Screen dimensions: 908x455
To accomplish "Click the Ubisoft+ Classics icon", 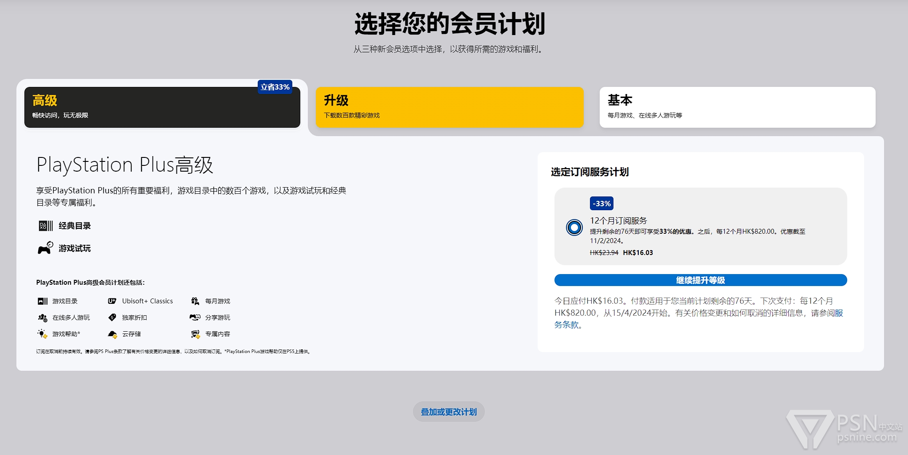I will pos(112,301).
